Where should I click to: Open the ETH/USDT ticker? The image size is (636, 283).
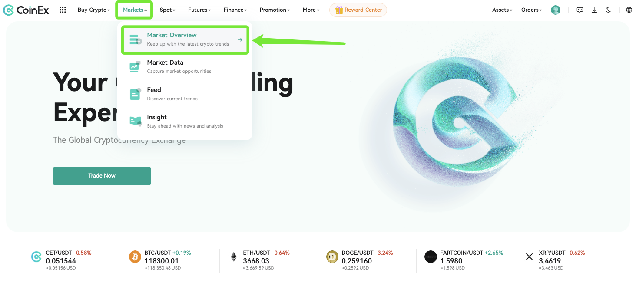point(260,260)
